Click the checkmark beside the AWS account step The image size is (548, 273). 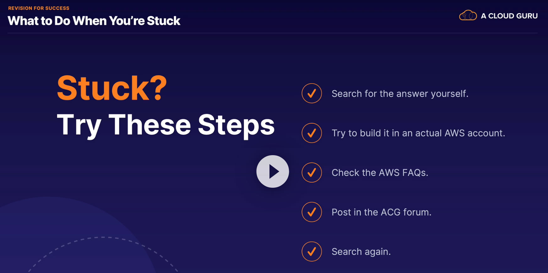point(312,133)
